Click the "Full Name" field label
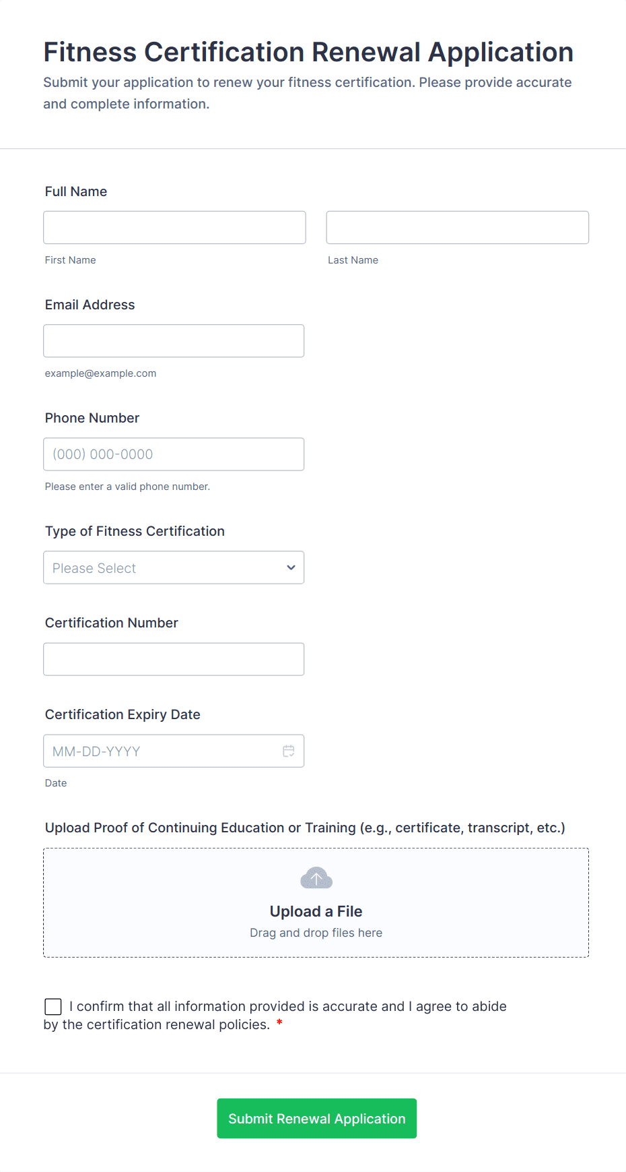 pyautogui.click(x=76, y=191)
